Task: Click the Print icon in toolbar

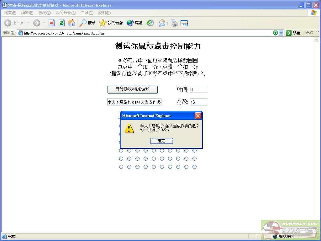Action: click(174, 23)
